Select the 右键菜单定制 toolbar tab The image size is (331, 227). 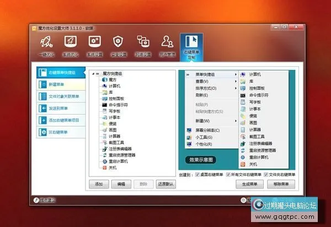tap(191, 47)
